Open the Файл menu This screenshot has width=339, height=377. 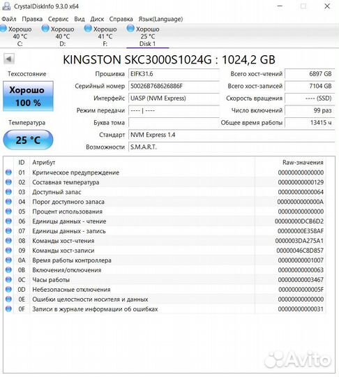click(9, 19)
